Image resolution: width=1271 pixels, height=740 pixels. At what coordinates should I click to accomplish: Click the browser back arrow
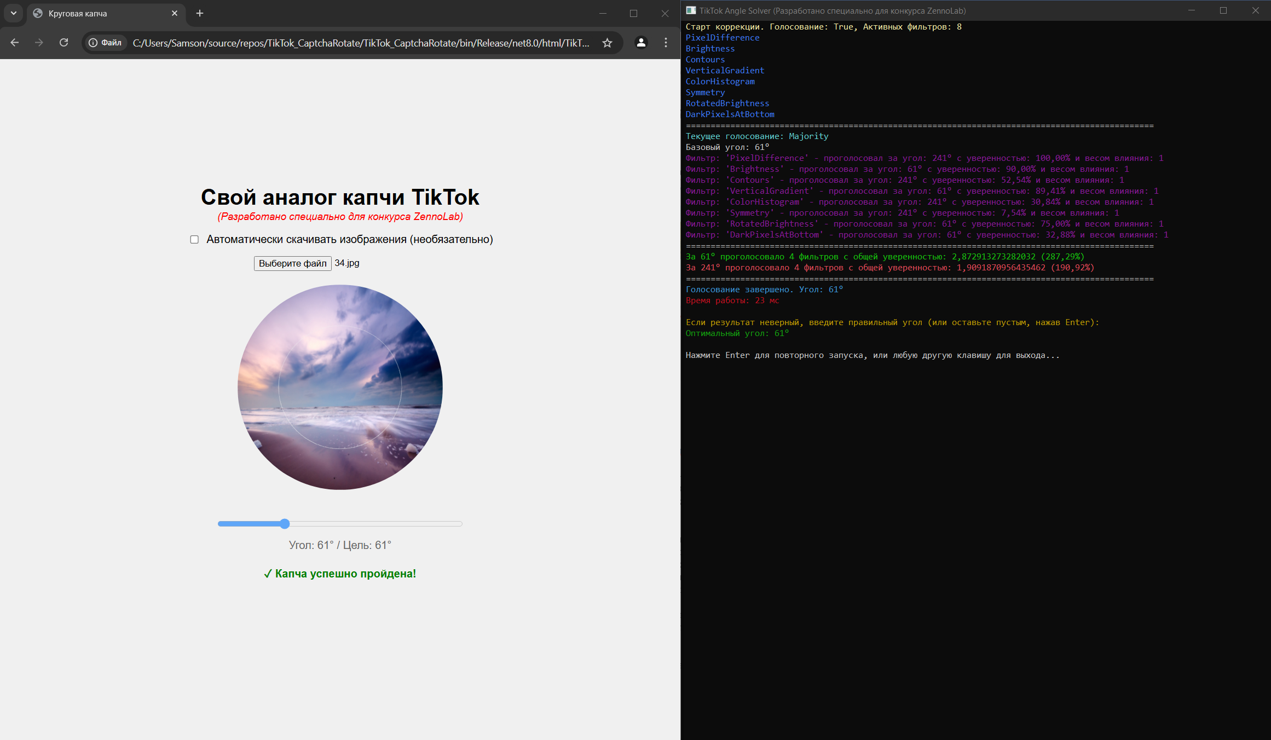coord(15,43)
